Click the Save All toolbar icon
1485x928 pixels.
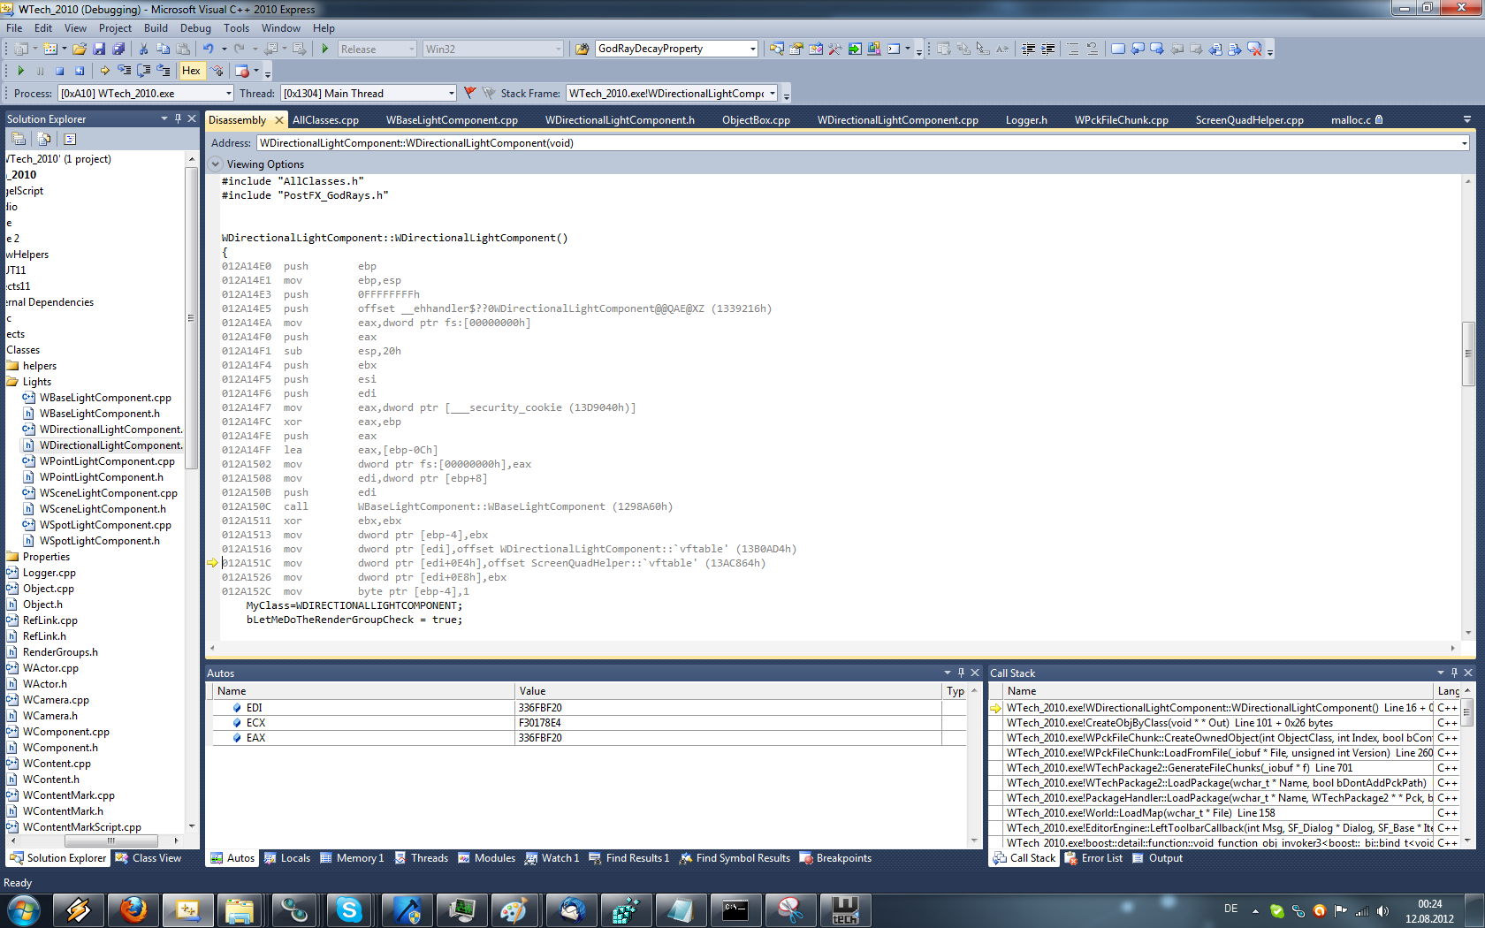[x=118, y=49]
